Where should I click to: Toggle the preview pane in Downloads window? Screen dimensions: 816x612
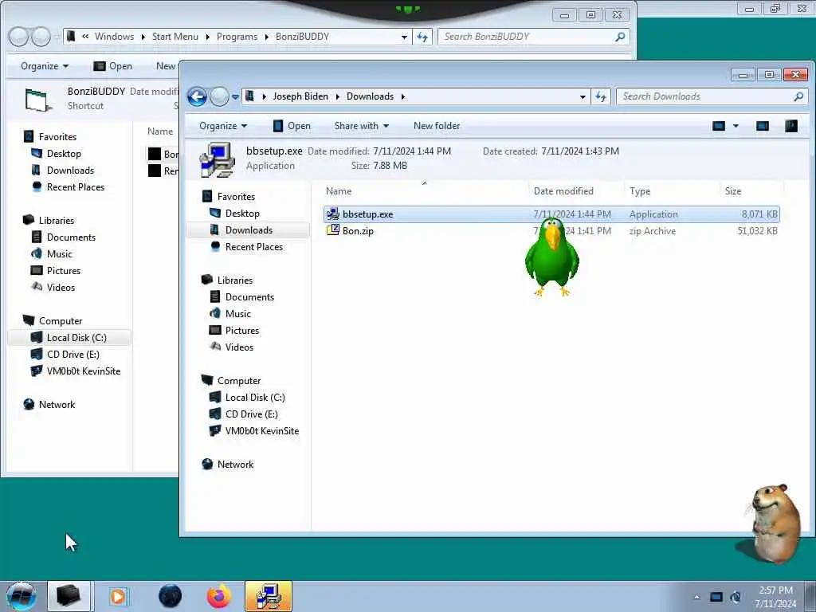tap(763, 126)
